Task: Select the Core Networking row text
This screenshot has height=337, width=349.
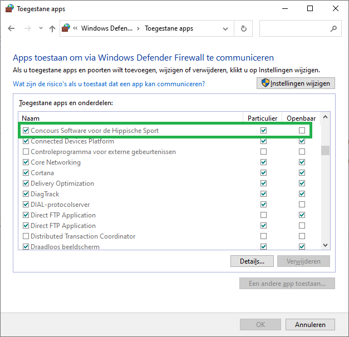Action: [x=56, y=162]
